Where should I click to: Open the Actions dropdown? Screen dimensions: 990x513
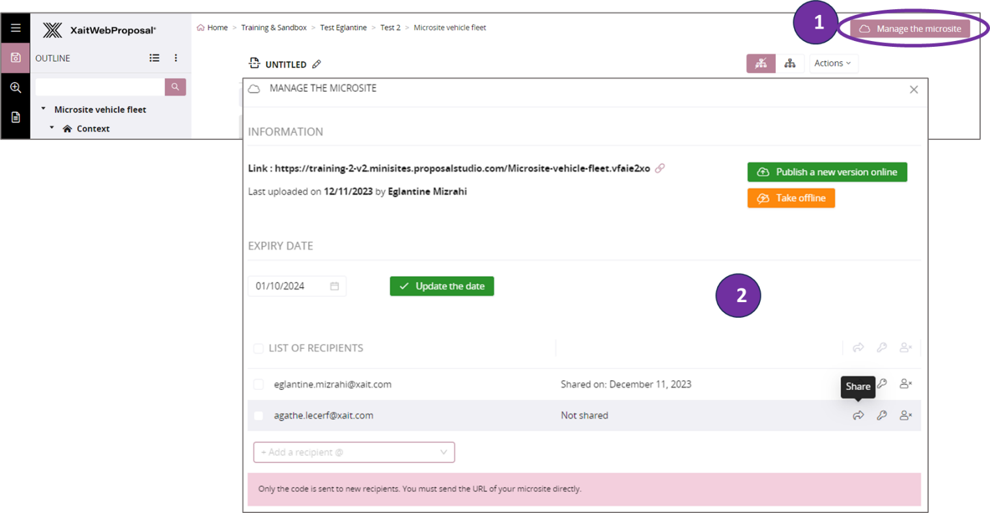coord(832,63)
